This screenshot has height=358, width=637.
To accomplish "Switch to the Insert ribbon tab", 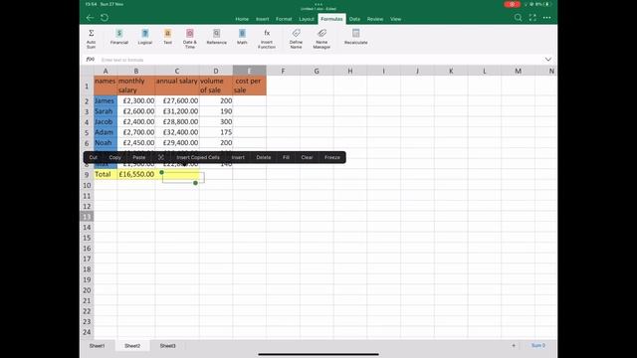I will point(263,19).
